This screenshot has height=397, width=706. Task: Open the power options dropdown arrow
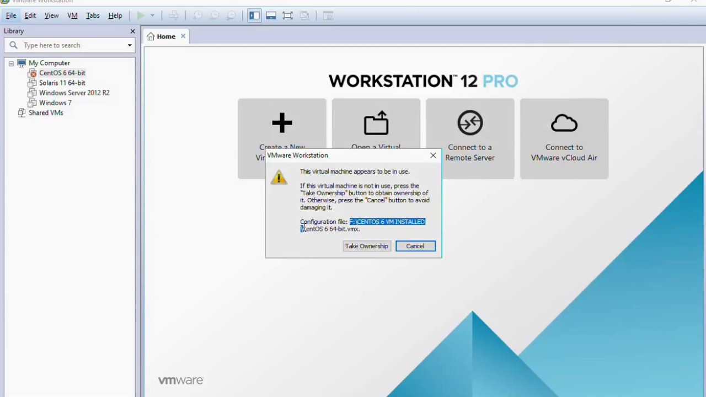click(153, 15)
